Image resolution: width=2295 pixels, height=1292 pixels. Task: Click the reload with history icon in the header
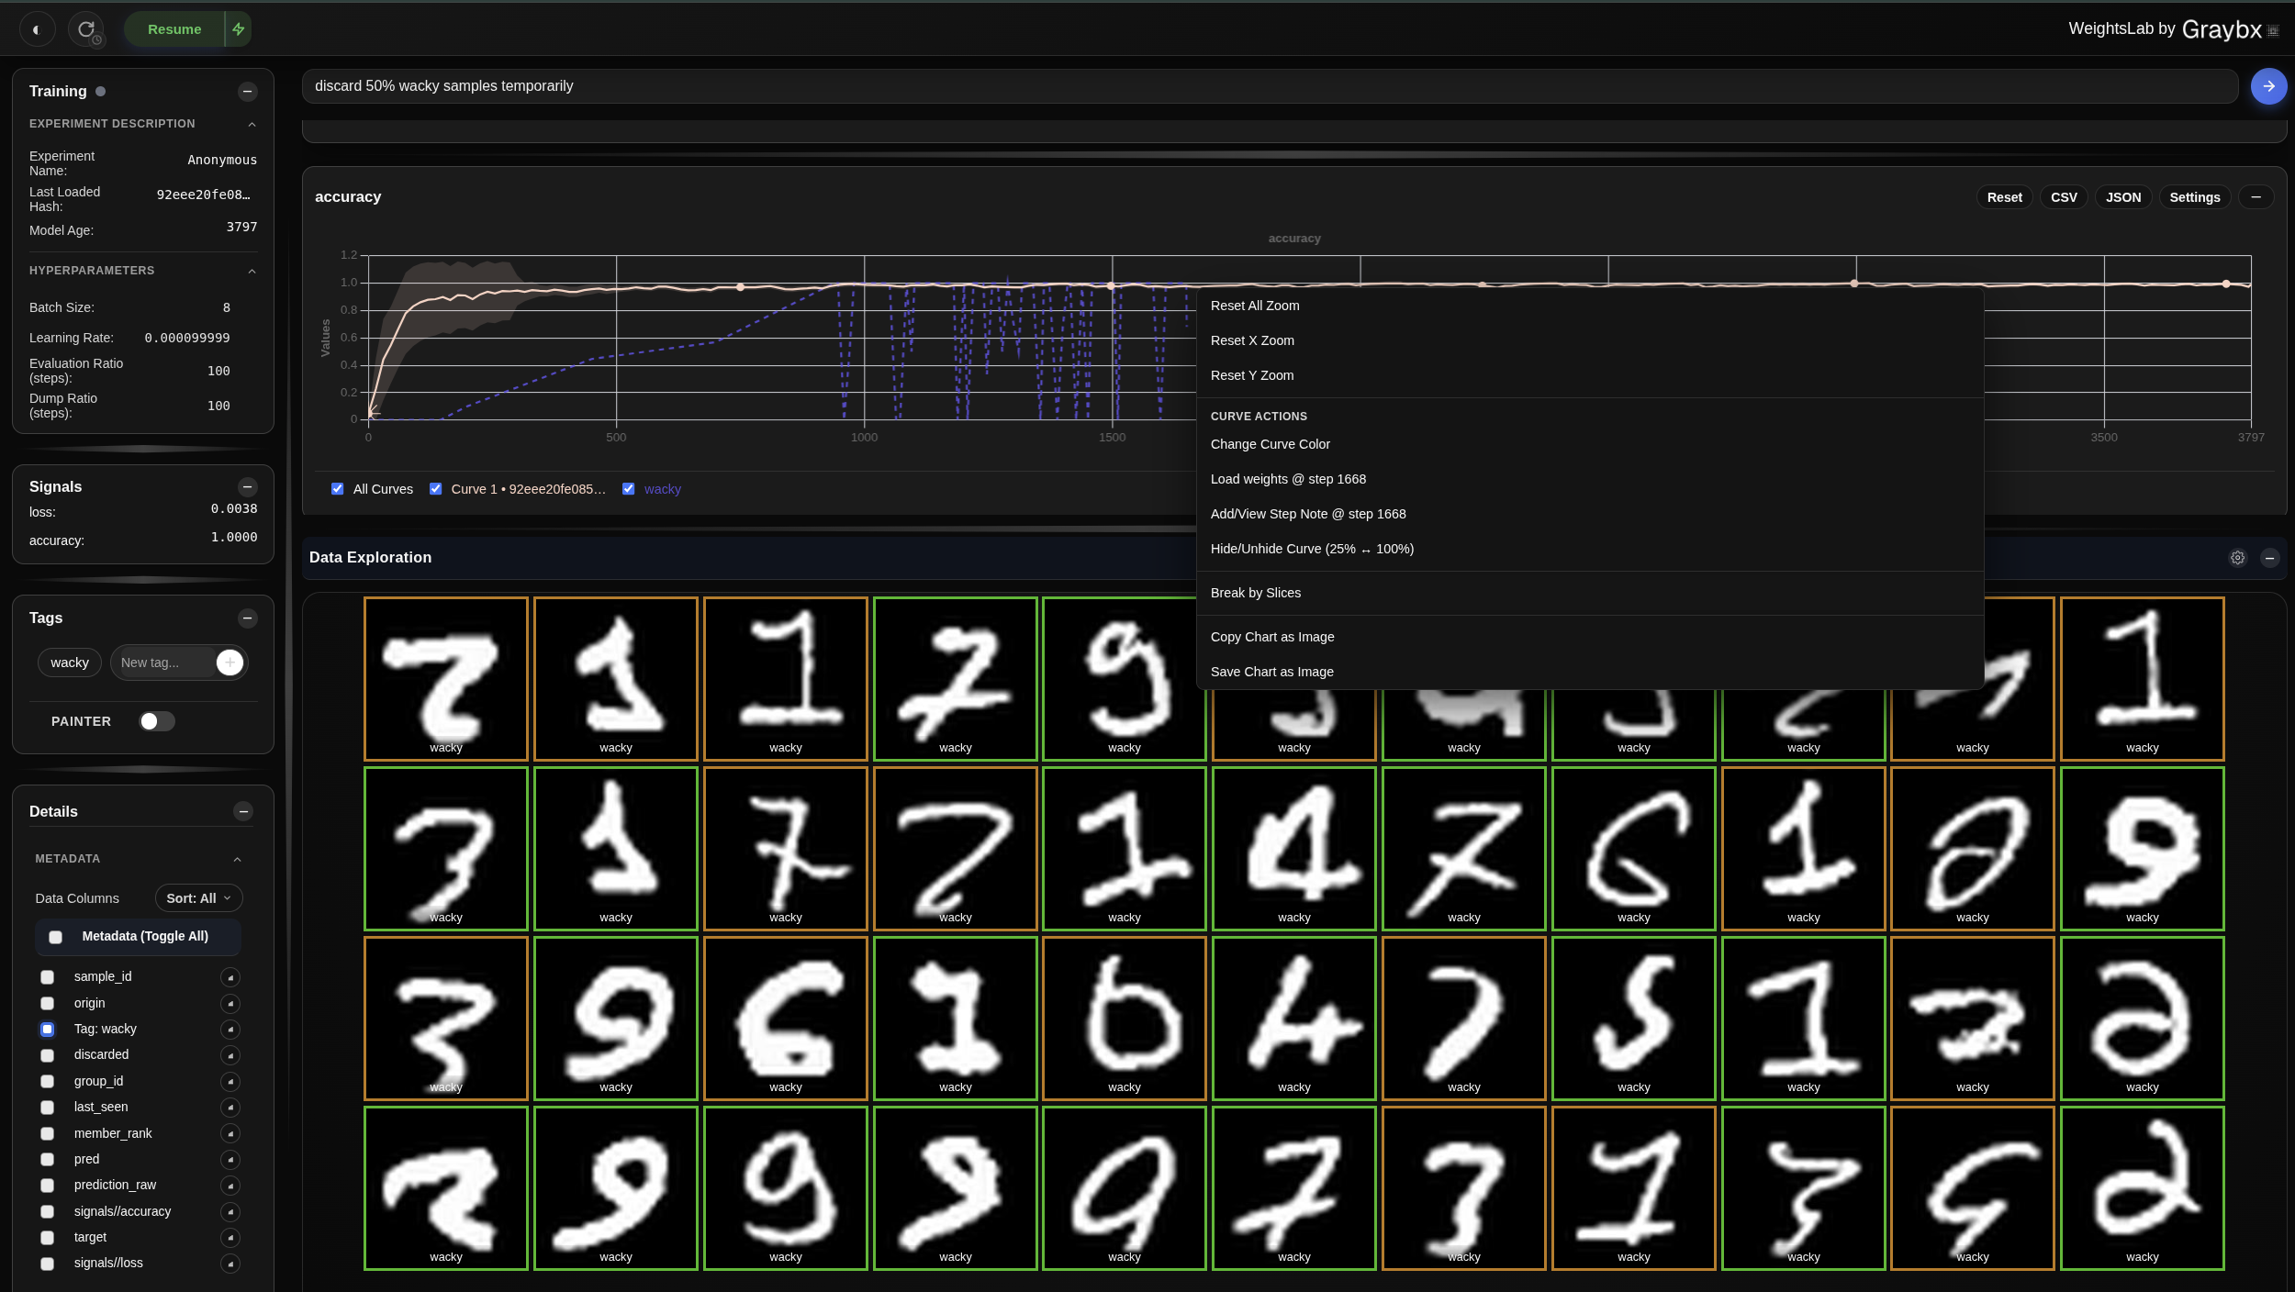coord(86,28)
